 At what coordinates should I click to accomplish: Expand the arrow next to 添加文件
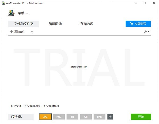[32, 32]
